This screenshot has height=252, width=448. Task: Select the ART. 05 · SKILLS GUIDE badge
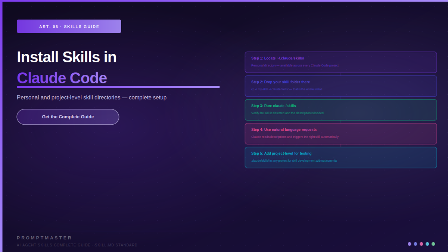pyautogui.click(x=69, y=27)
